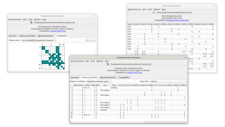Open the Angle Structures menu

click(x=134, y=9)
